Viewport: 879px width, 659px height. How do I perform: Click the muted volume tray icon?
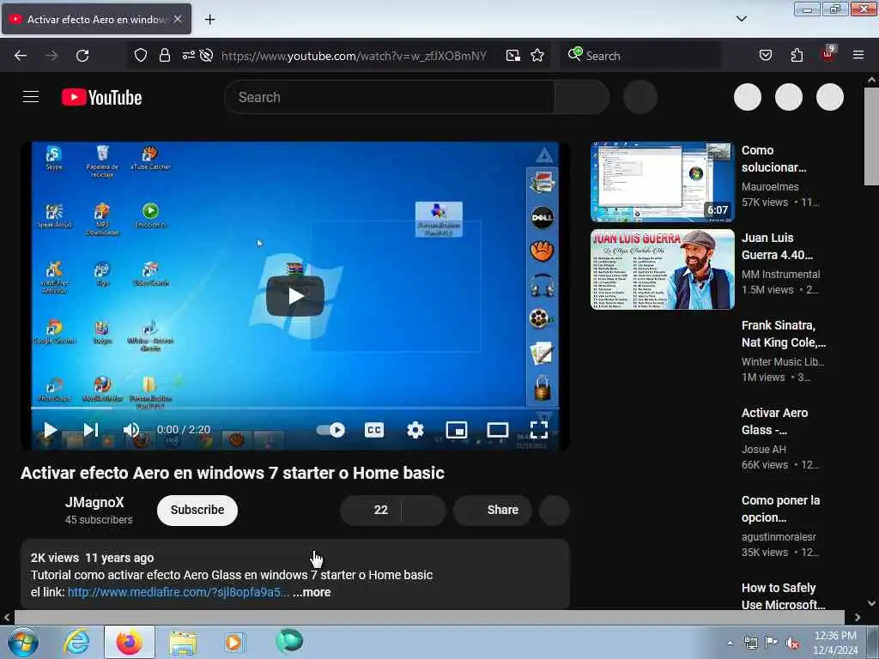pyautogui.click(x=792, y=644)
